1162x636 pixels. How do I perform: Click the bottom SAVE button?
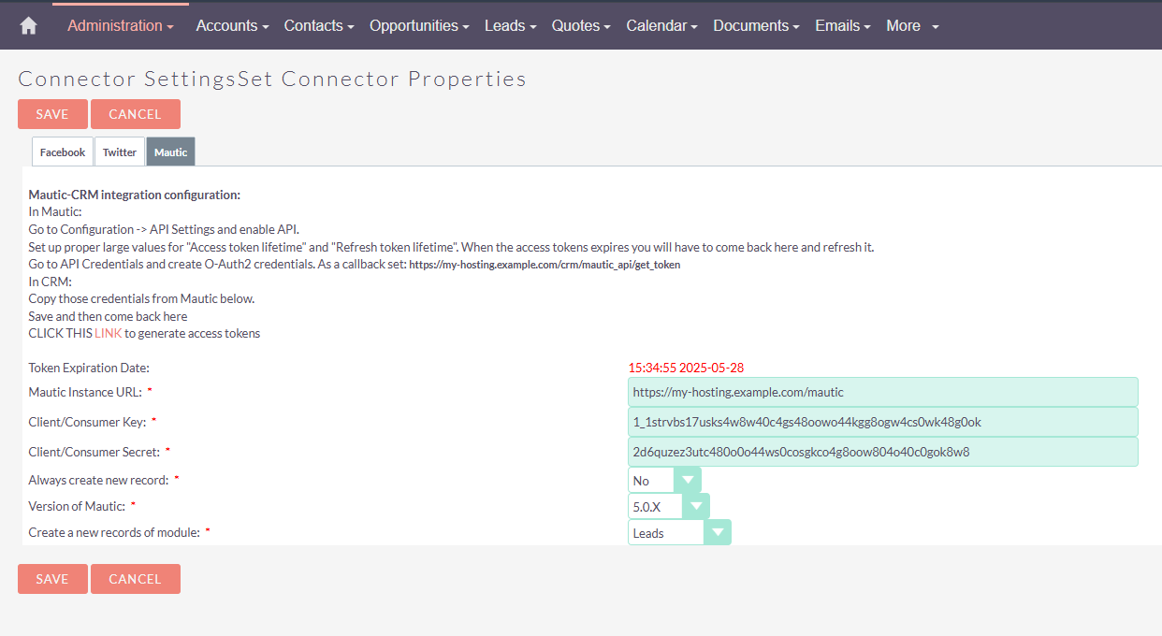pos(52,579)
